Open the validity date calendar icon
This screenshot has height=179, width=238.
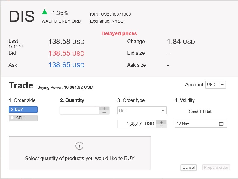(221, 124)
